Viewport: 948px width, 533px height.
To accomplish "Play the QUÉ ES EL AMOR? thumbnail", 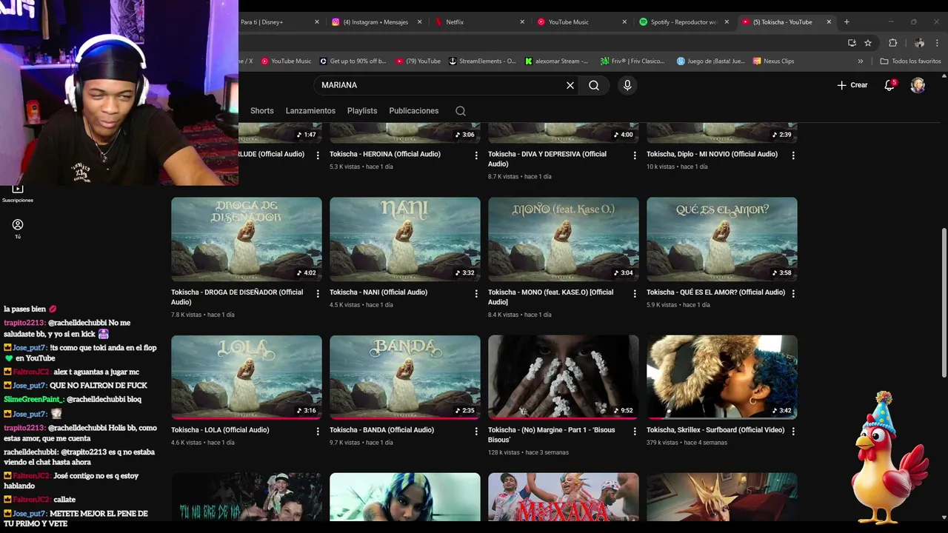I will 722,239.
